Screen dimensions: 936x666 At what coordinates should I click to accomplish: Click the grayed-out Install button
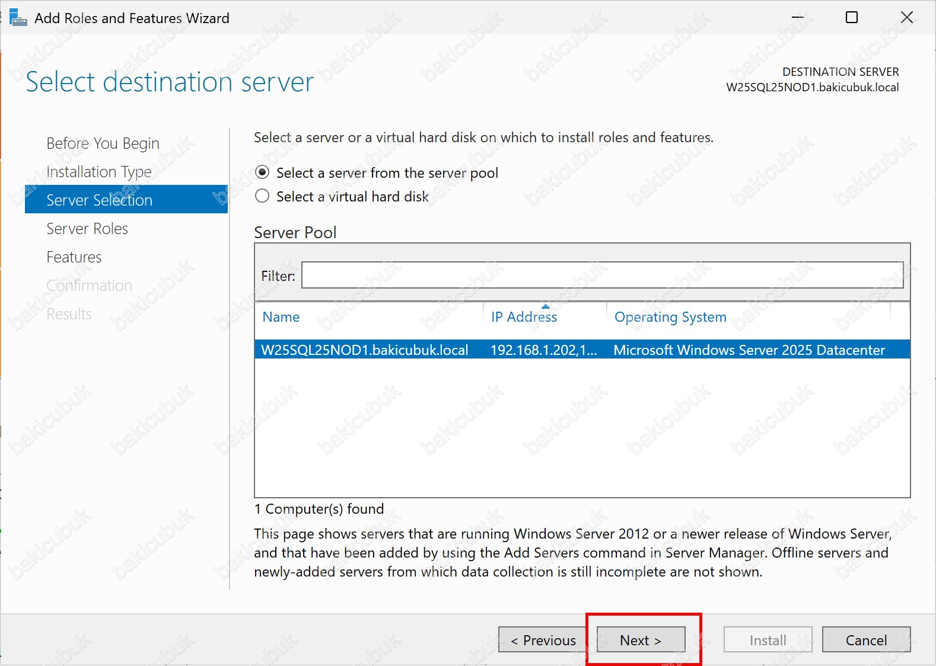768,640
